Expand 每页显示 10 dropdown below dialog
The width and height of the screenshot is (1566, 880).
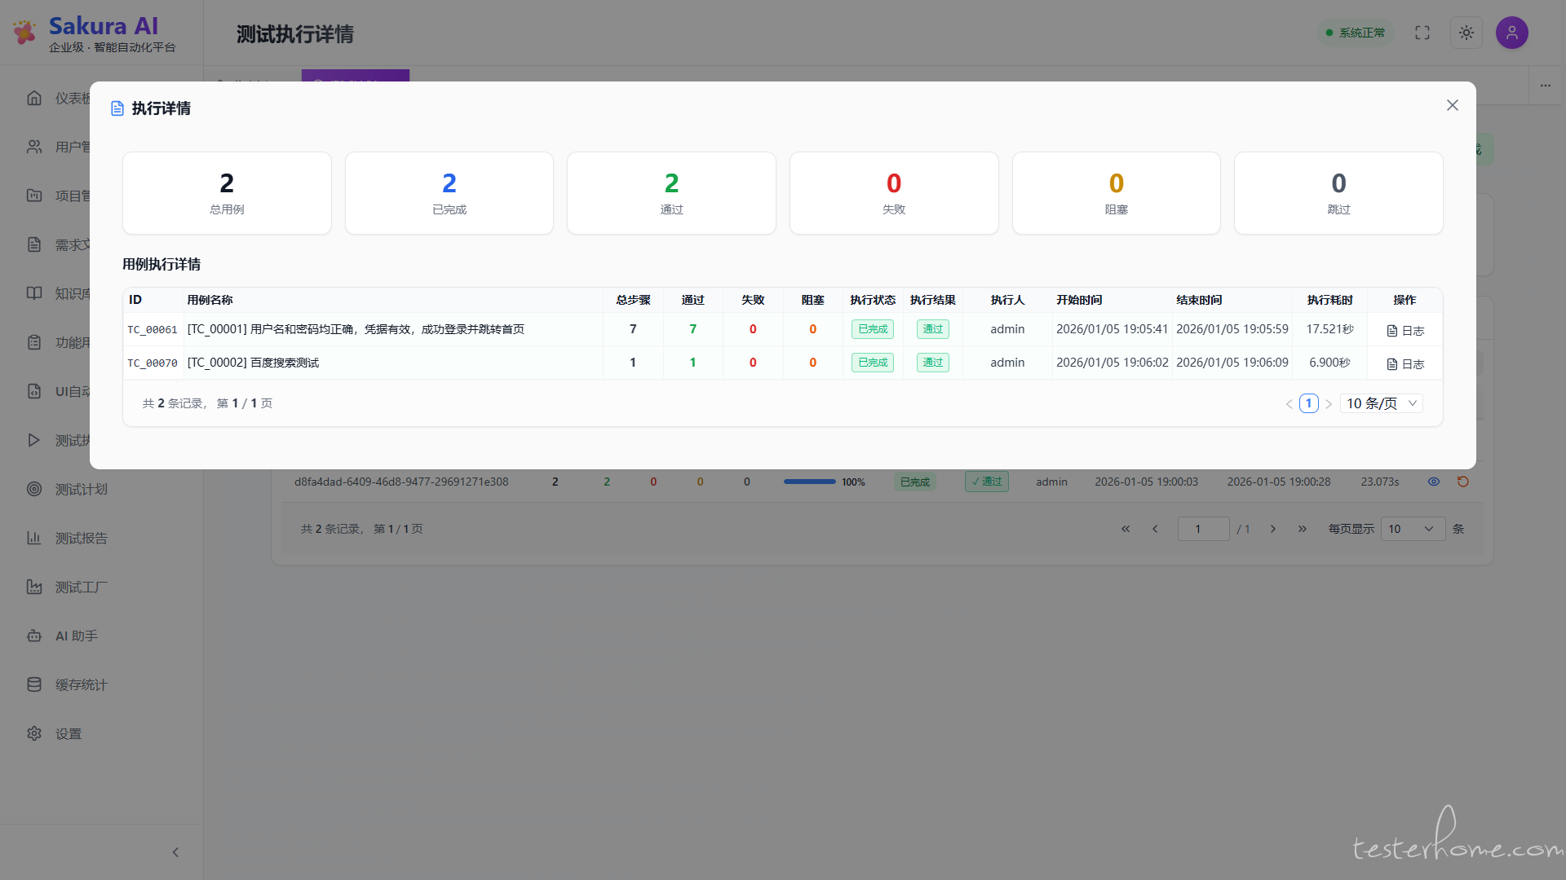[x=1412, y=529]
